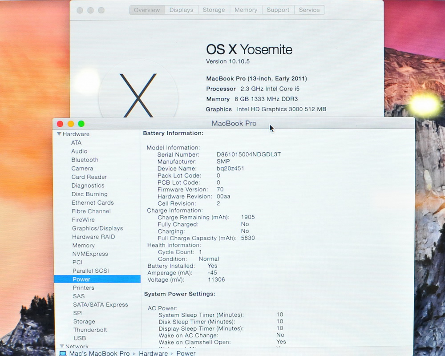Screen dimensions: 445x356
Task: Collapse the Hardware section triangle
Action: coord(59,133)
